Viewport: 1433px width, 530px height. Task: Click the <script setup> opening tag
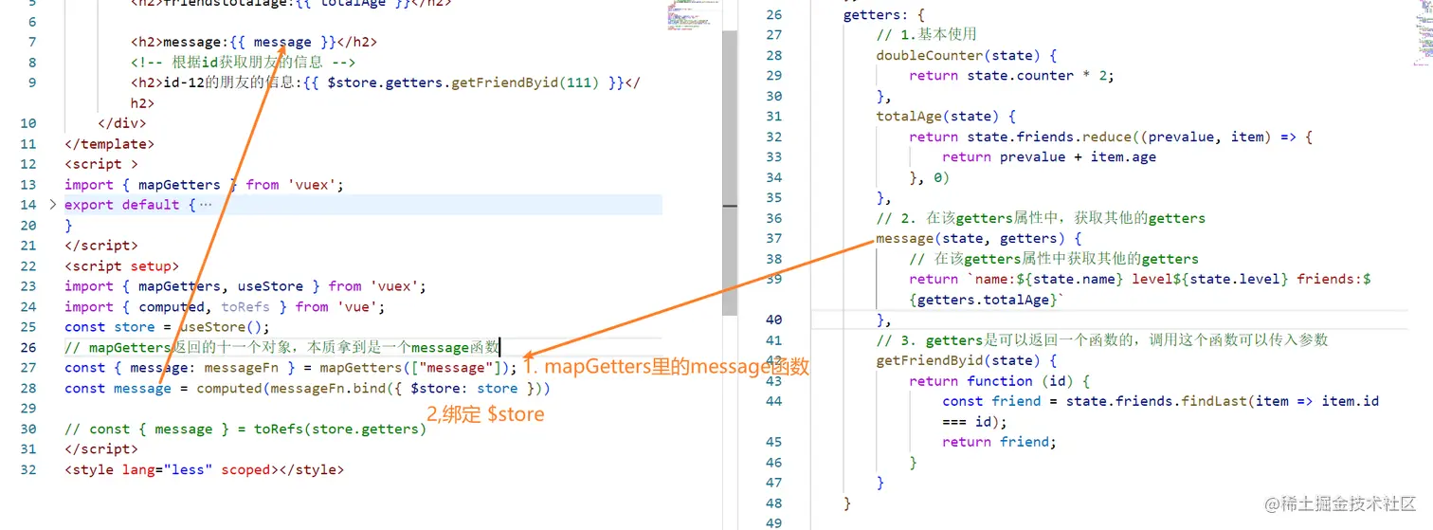pos(121,266)
